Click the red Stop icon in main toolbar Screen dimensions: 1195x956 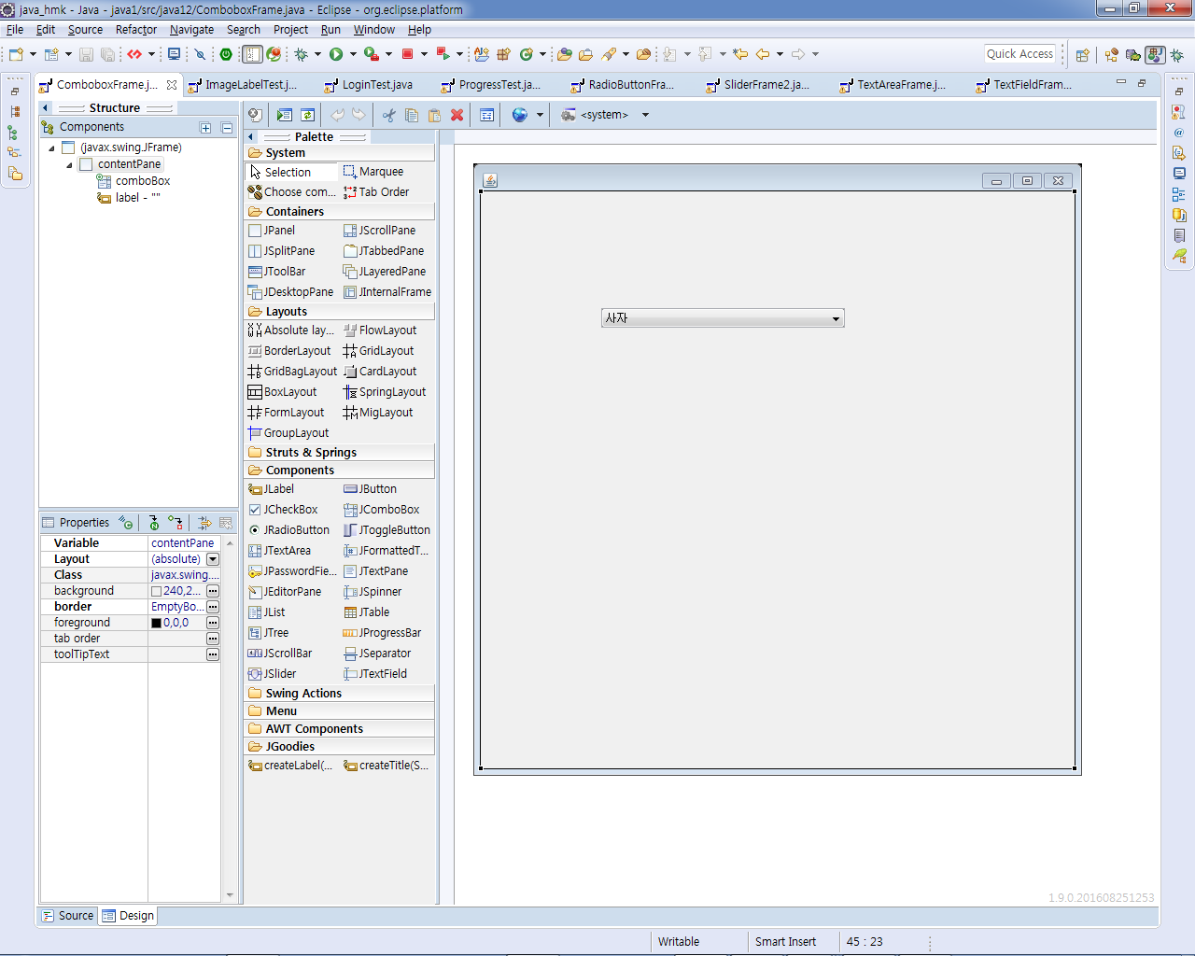[408, 54]
